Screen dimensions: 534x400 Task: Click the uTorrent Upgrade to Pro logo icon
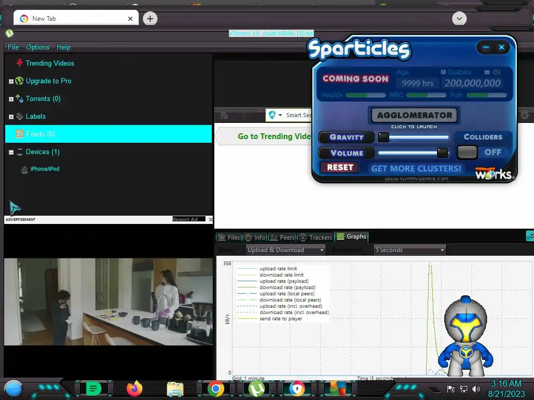[x=19, y=81]
